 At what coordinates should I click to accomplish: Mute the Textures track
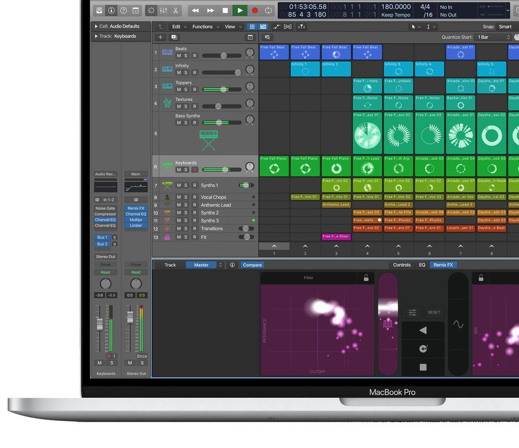[x=179, y=106]
